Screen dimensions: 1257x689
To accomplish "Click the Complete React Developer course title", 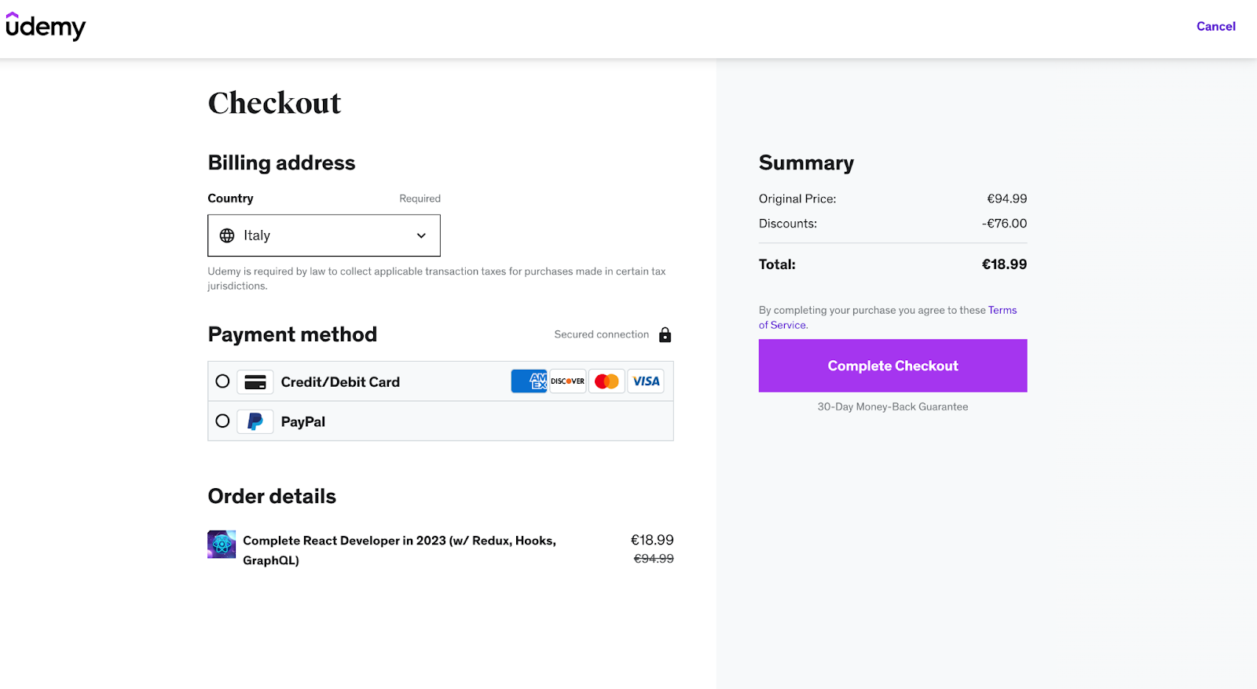I will click(400, 550).
